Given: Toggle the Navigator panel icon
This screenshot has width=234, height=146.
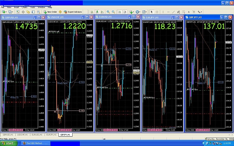Looking at the screenshot, I should tap(28, 12).
